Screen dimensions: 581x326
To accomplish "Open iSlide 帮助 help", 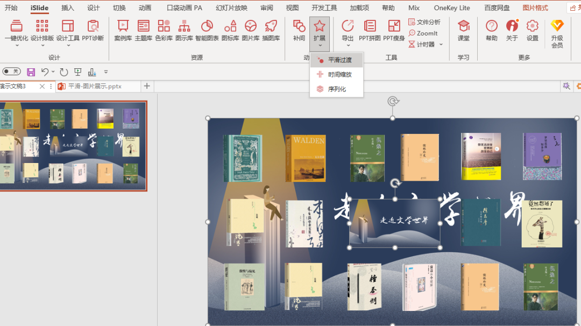I will 492,30.
